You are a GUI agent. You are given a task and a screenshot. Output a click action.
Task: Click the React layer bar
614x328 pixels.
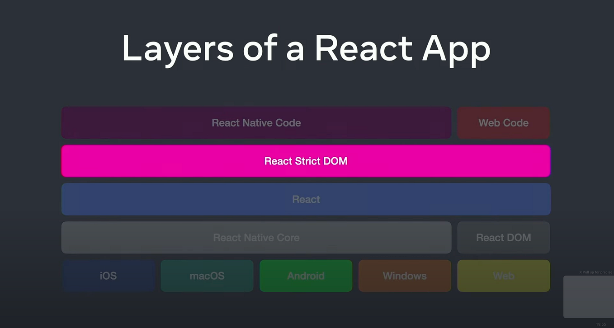coord(306,199)
